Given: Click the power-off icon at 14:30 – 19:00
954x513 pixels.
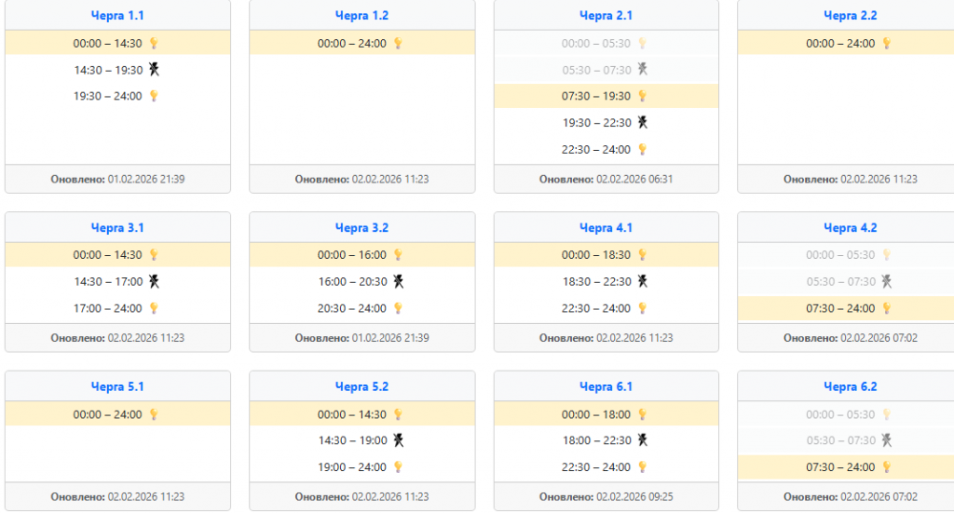Looking at the screenshot, I should 398,440.
